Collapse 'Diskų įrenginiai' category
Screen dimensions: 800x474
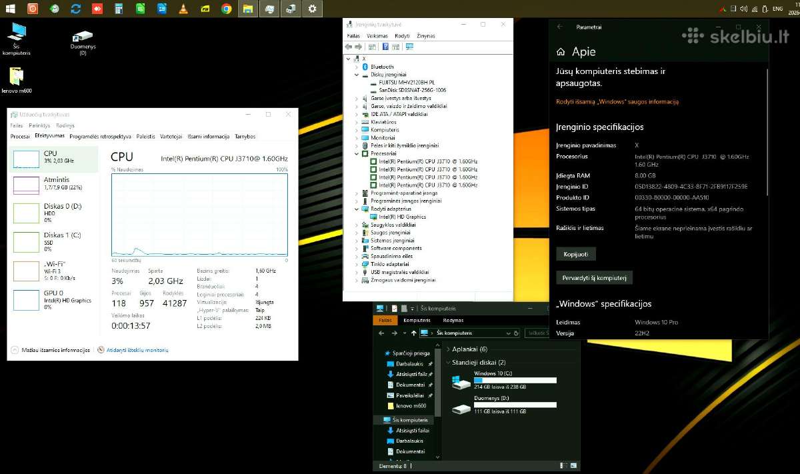(357, 75)
